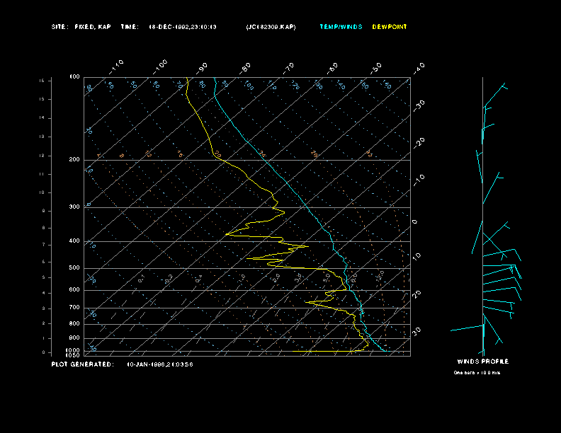
Task: Click the 200 pressure level label
Action: [x=74, y=160]
